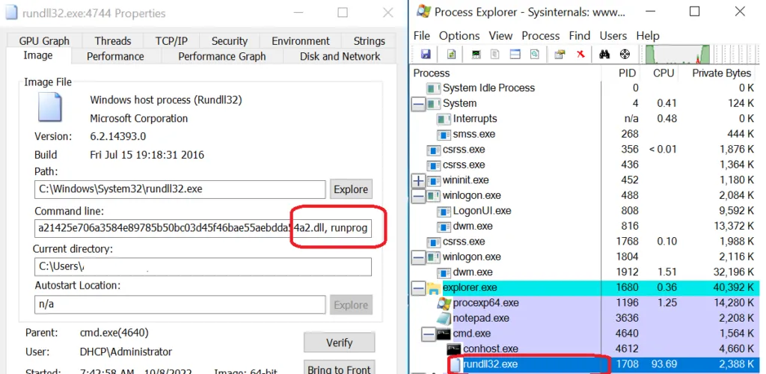Click inside the Command line field

coord(203,227)
